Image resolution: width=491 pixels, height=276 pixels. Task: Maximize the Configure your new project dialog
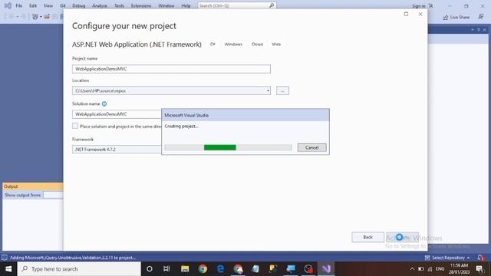406,14
